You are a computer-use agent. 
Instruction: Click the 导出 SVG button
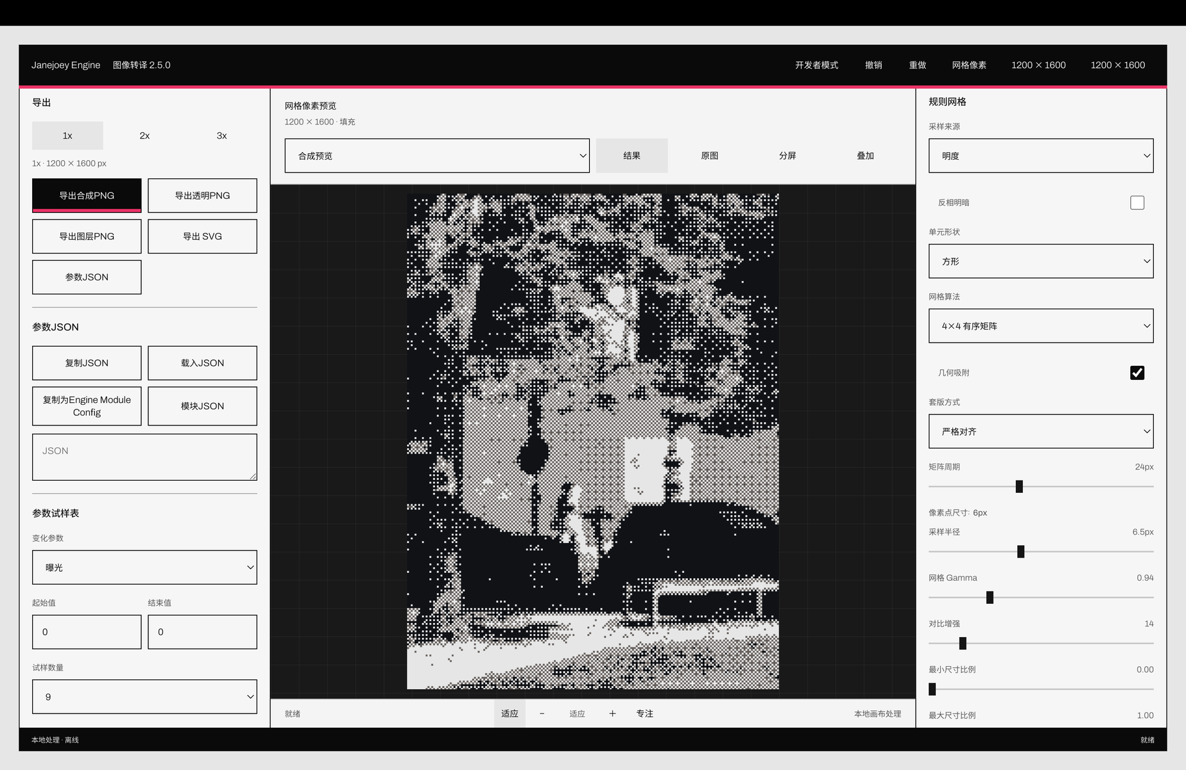coord(202,236)
